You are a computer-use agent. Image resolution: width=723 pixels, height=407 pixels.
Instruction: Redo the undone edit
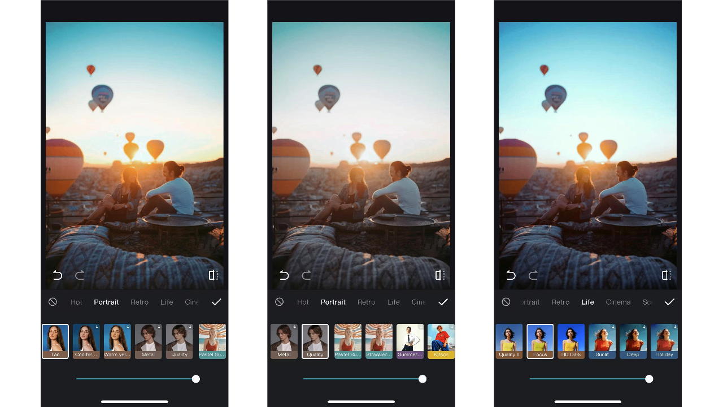pos(80,275)
